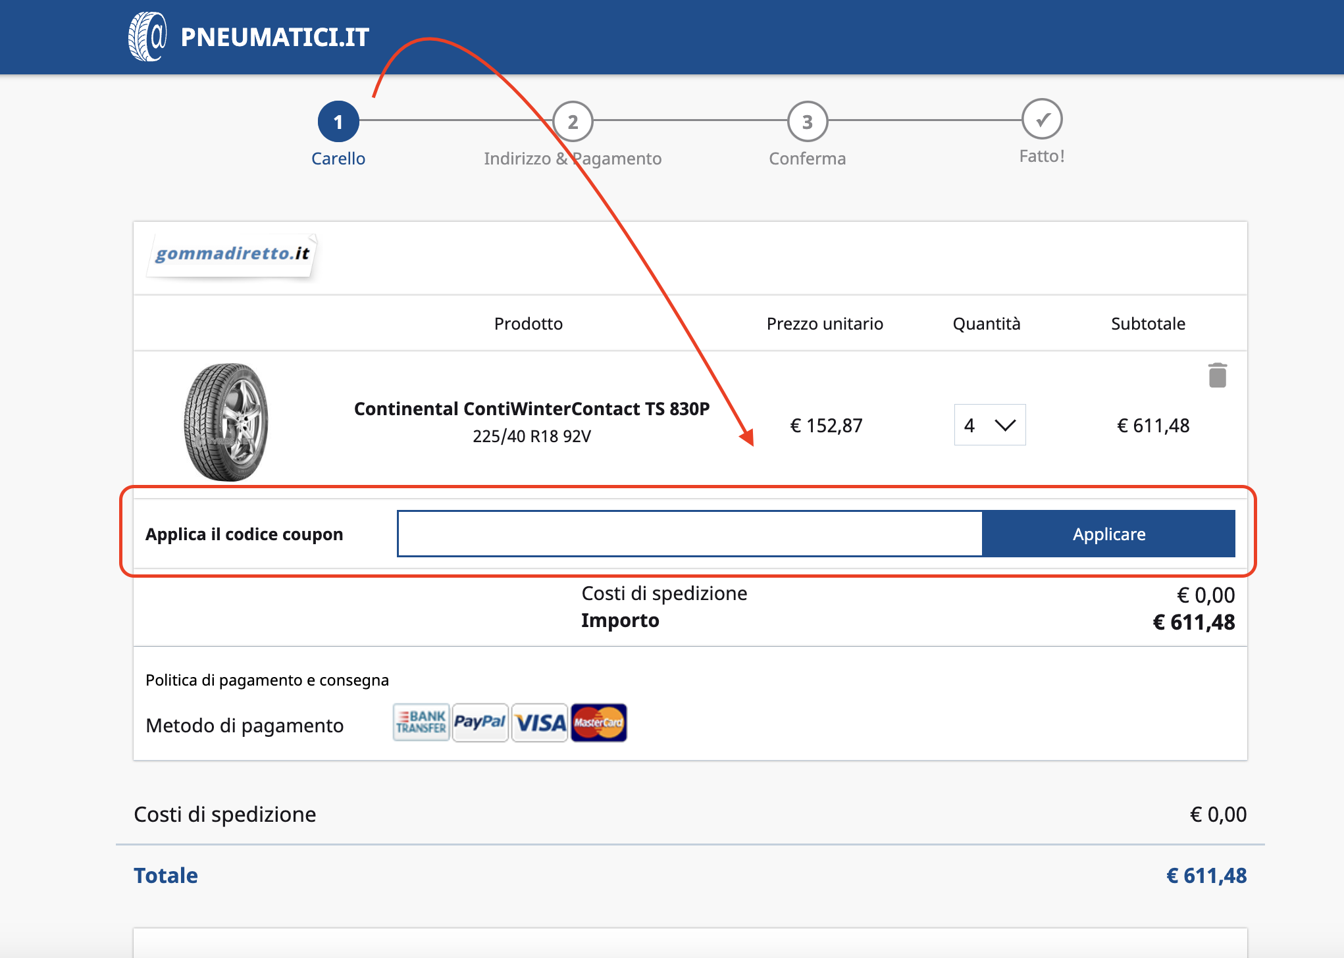Click the Bank Transfer payment icon
The image size is (1344, 958).
(x=421, y=722)
